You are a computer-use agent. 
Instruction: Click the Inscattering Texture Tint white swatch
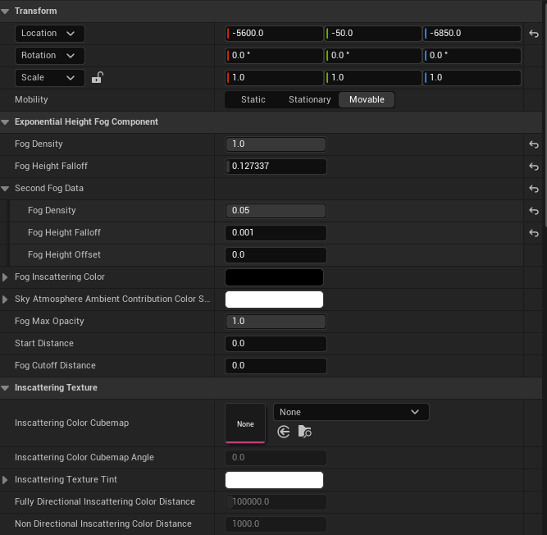(274, 480)
